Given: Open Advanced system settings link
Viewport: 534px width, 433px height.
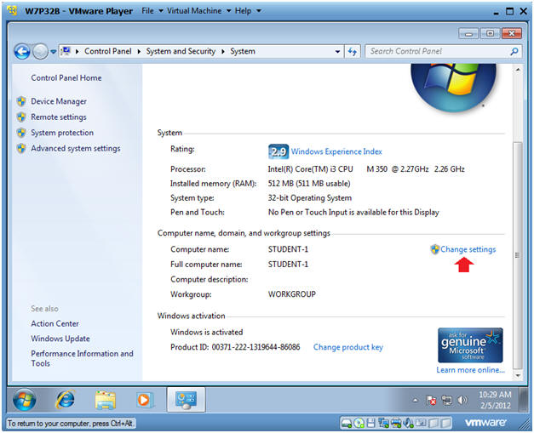Looking at the screenshot, I should coord(76,148).
